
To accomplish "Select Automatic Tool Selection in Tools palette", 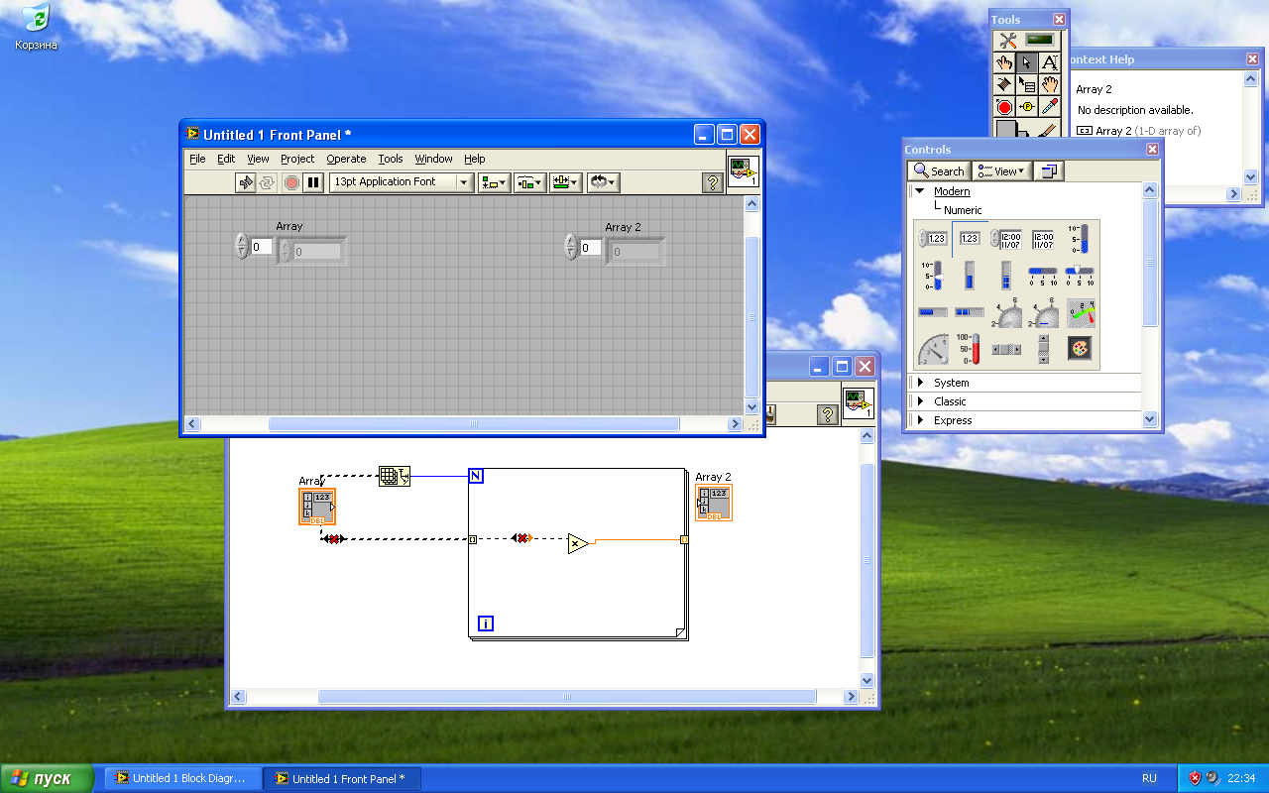I will point(1029,41).
